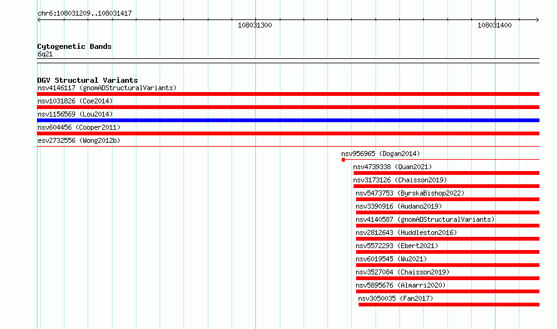Click the red bar under nsv4146117
Viewport: 557px width, 329px height.
pyautogui.click(x=288, y=94)
